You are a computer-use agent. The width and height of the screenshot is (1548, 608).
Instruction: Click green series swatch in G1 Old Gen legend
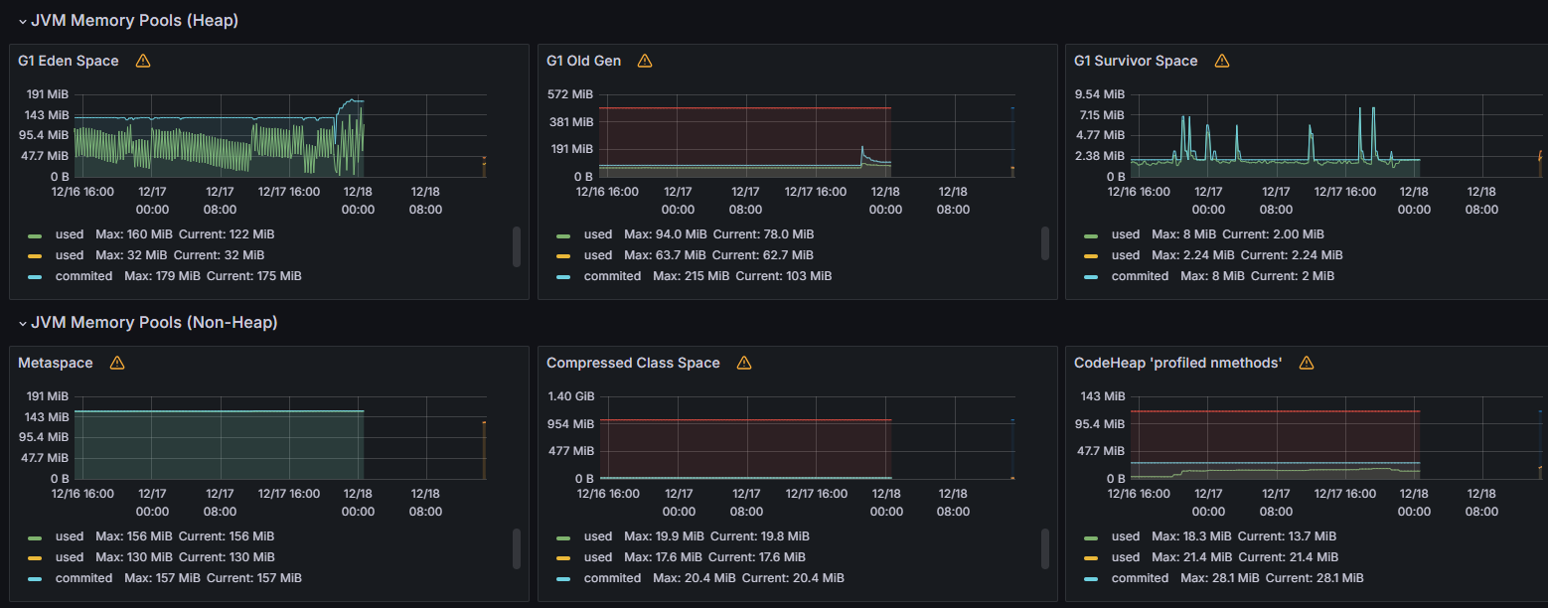point(563,235)
